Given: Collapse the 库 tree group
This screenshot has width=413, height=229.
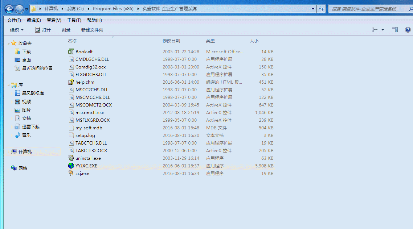Looking at the screenshot, I should click(x=8, y=85).
